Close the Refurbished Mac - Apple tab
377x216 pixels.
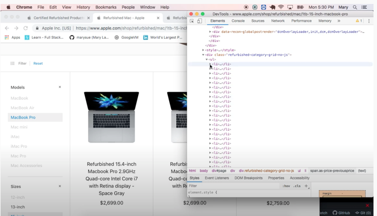tap(158, 18)
